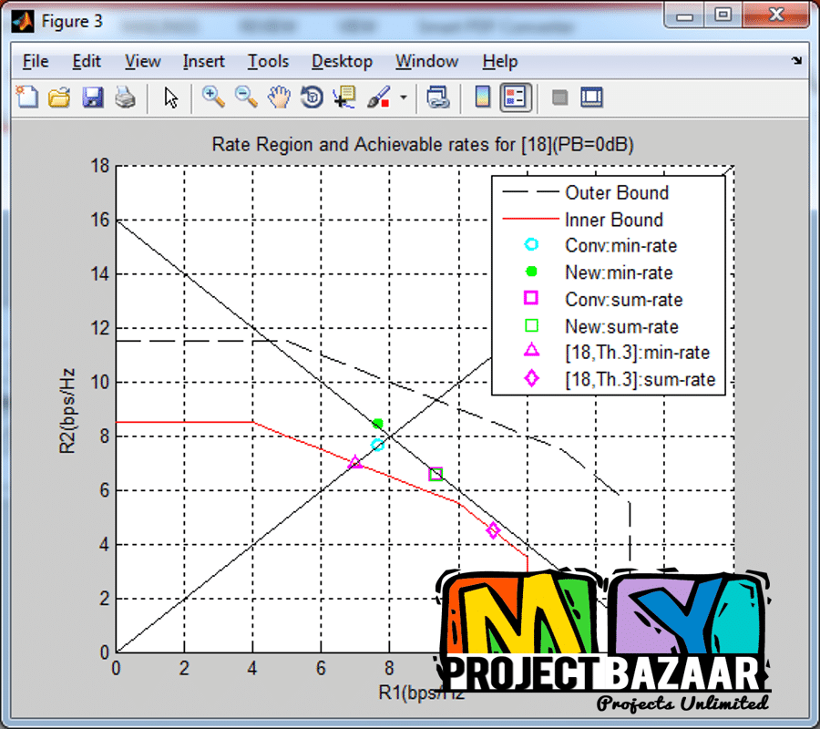Toggle the Link Plot button
Image resolution: width=820 pixels, height=729 pixels.
(438, 98)
